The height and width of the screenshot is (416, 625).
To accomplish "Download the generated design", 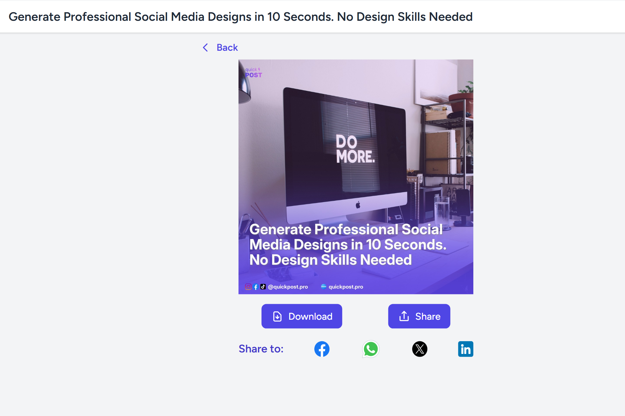I will point(301,316).
